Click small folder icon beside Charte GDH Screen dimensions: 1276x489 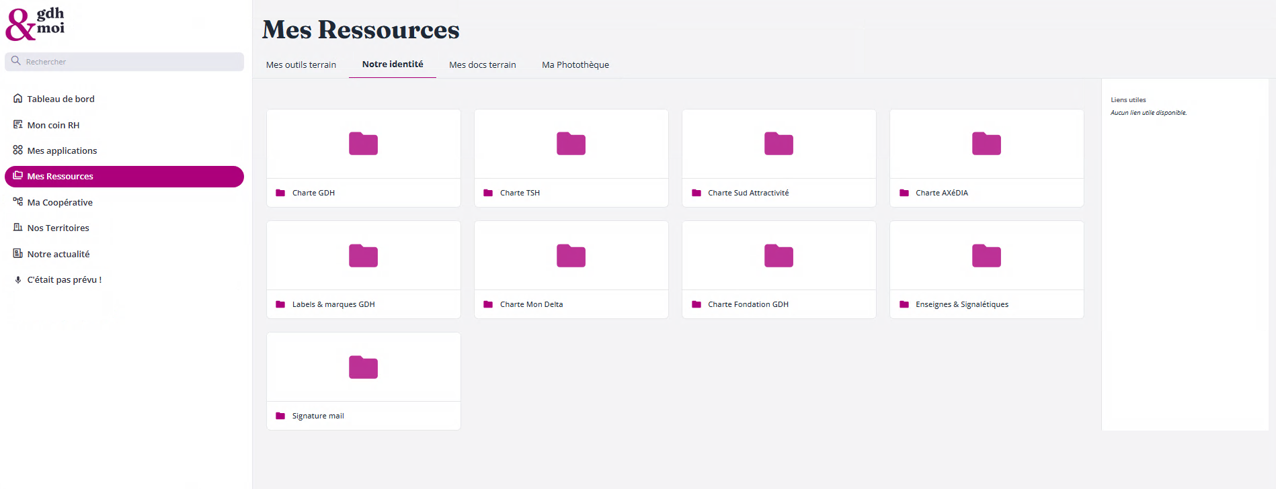tap(280, 193)
